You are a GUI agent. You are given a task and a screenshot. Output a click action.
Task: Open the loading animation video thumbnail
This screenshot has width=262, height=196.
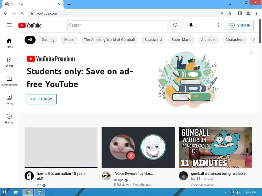[x=61, y=148]
